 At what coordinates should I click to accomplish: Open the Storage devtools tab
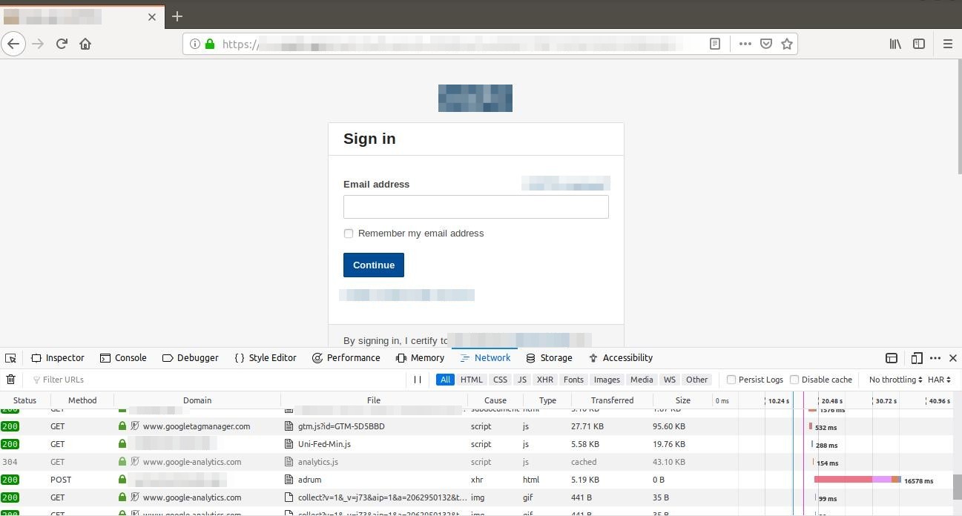[549, 358]
